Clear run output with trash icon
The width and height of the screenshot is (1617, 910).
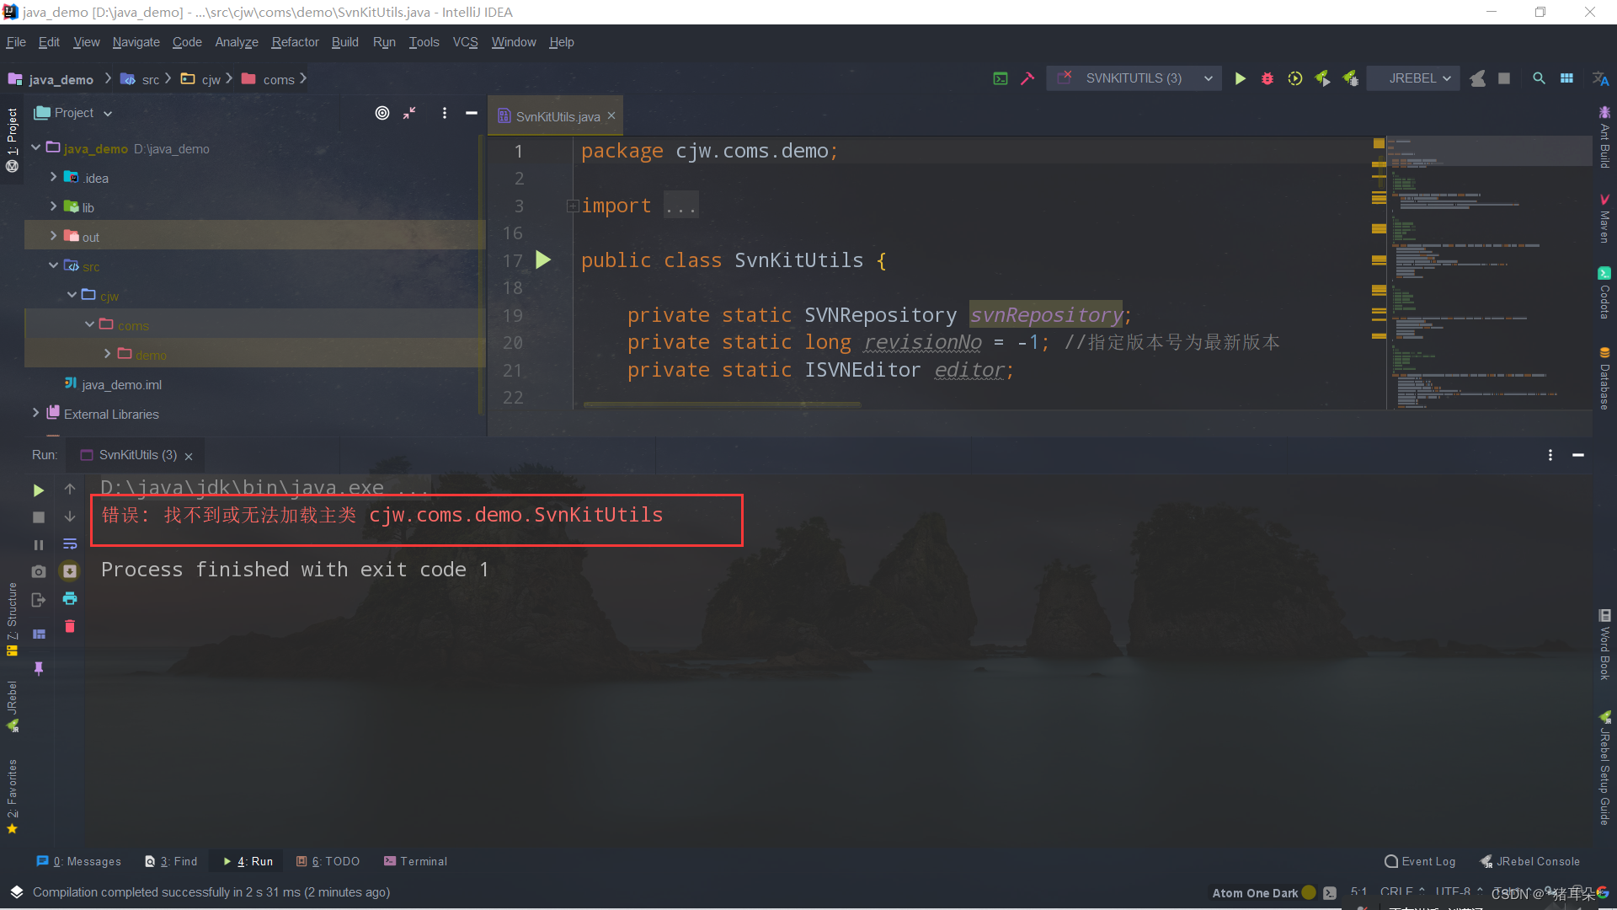(70, 626)
